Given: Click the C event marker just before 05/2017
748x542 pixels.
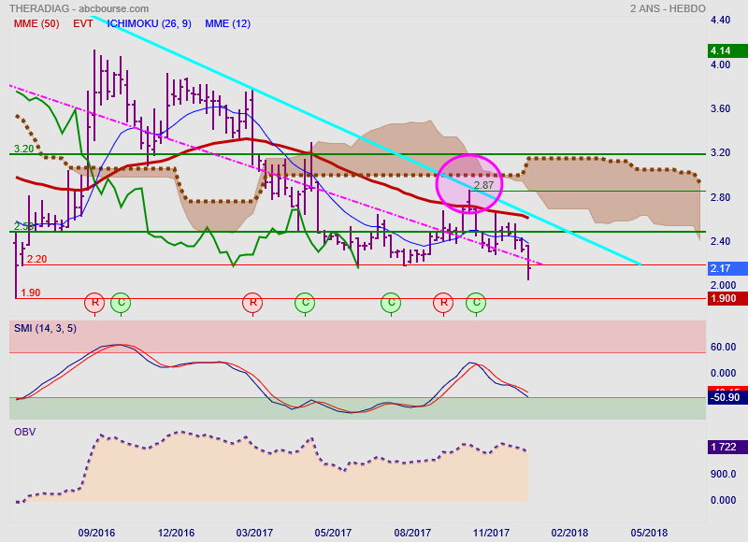Looking at the screenshot, I should [305, 302].
